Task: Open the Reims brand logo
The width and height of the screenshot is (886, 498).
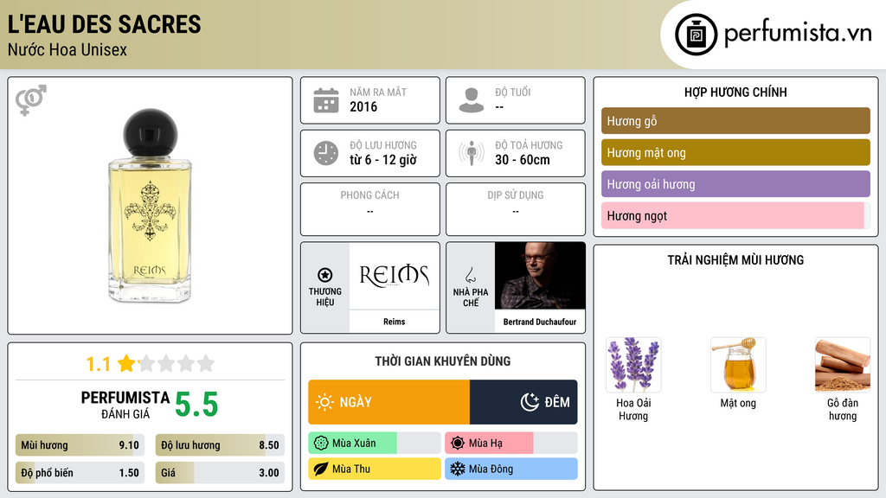Action: point(395,276)
